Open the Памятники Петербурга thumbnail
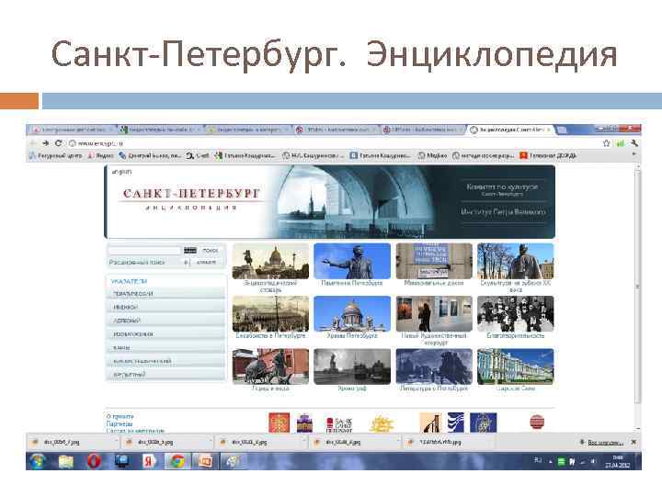Screen dimensions: 662x496 click(352, 261)
